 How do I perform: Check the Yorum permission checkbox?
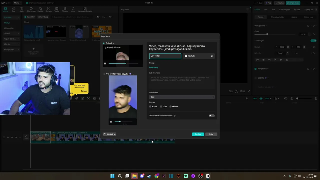[150, 106]
